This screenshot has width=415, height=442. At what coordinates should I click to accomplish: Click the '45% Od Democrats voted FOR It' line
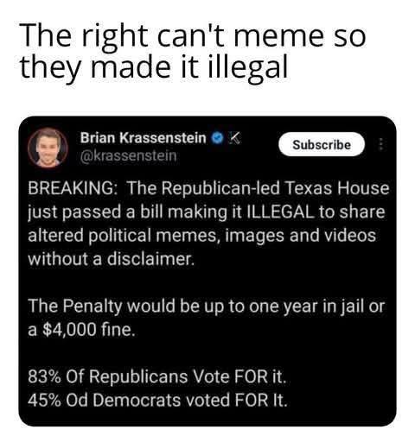[157, 401]
